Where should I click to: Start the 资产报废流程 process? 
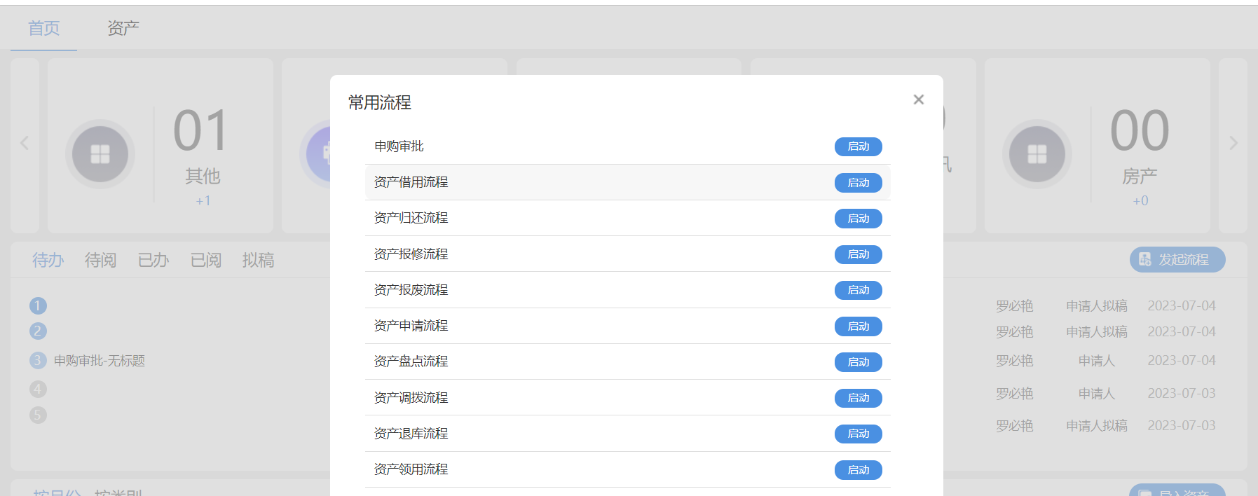click(x=858, y=290)
